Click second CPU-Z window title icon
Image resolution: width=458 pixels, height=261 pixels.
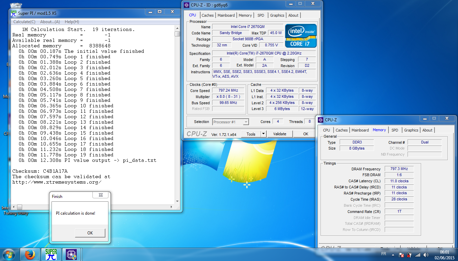pos(321,120)
